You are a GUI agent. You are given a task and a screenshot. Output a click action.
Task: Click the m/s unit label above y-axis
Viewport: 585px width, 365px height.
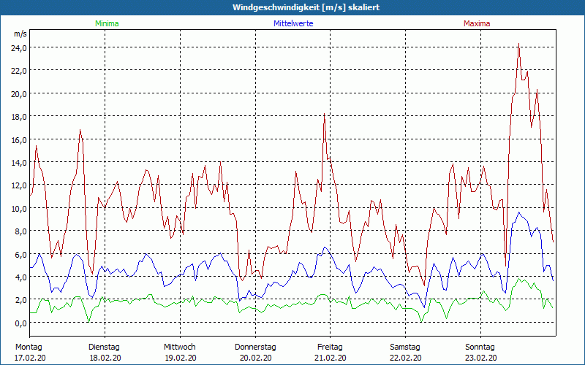[x=20, y=34]
